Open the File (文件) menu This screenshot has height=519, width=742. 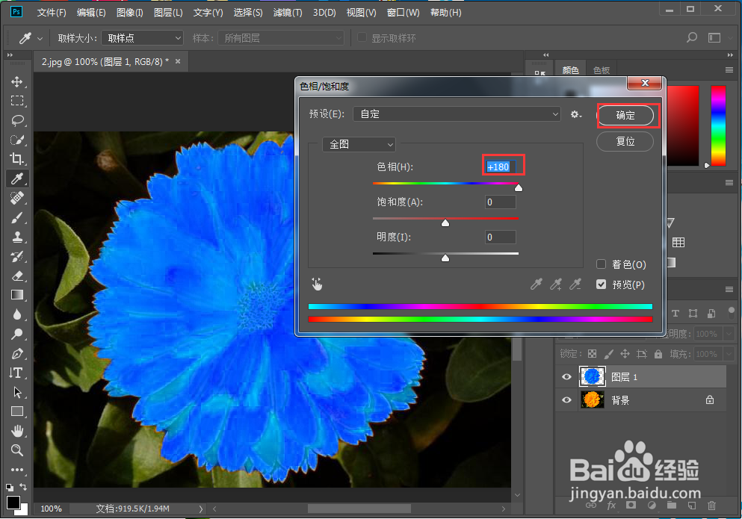click(x=52, y=13)
